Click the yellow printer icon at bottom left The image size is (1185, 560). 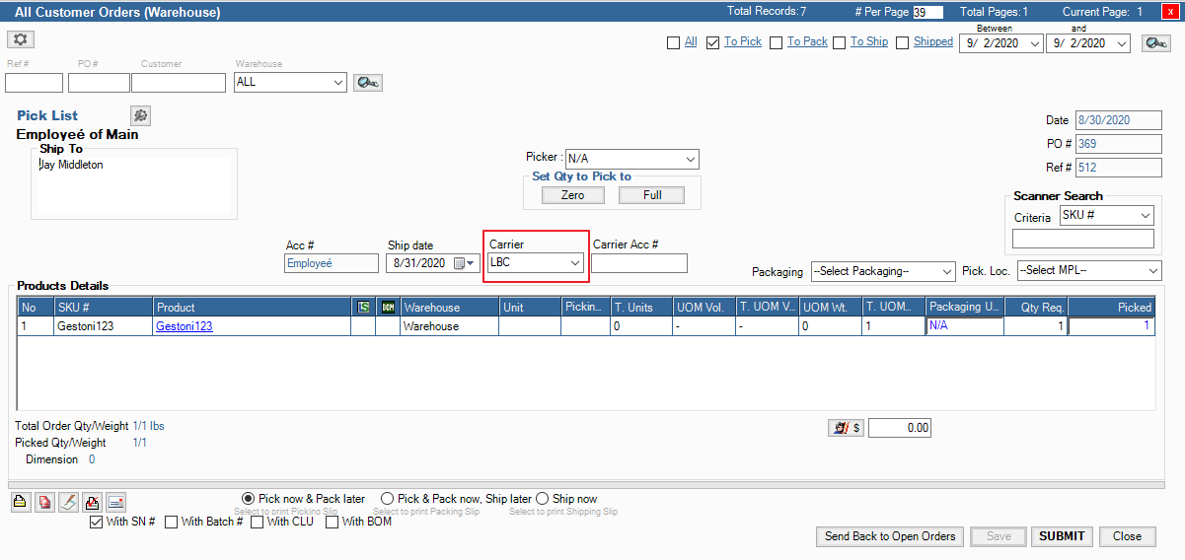click(x=21, y=502)
